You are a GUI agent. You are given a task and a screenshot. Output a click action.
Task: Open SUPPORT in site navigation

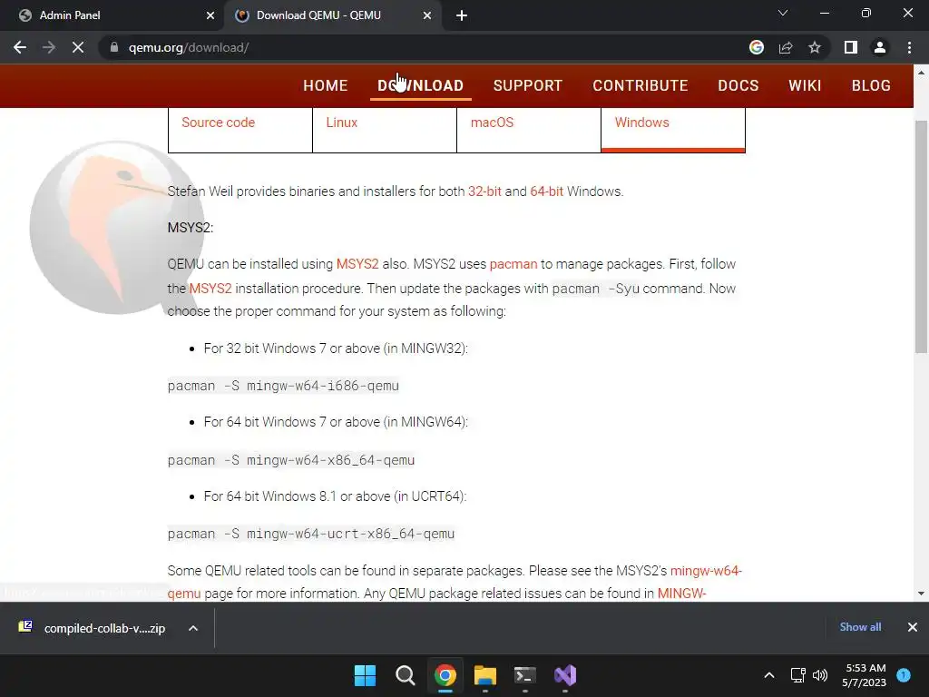[x=528, y=85]
